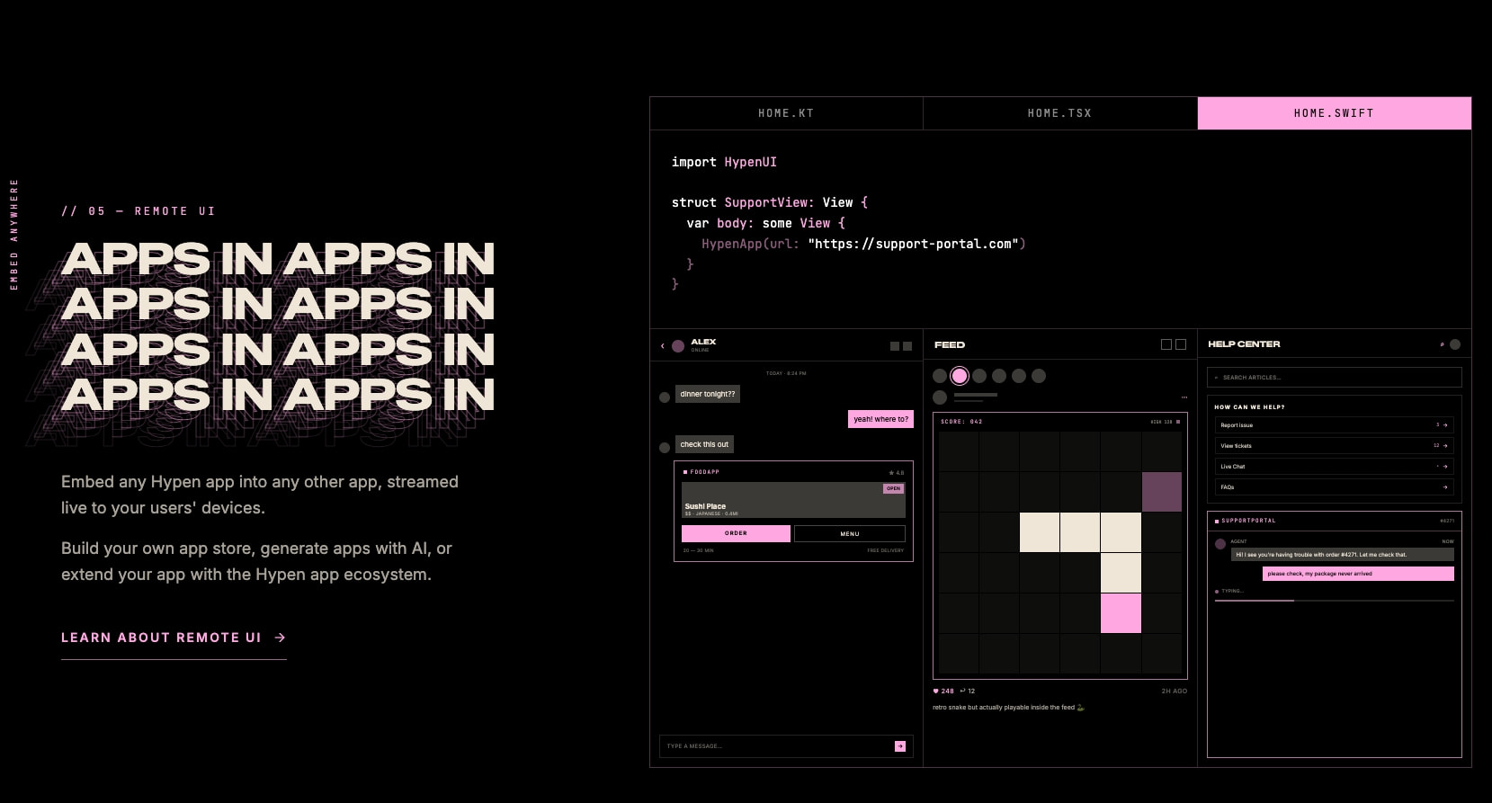Click the Help Center profile circle icon

tap(1455, 344)
